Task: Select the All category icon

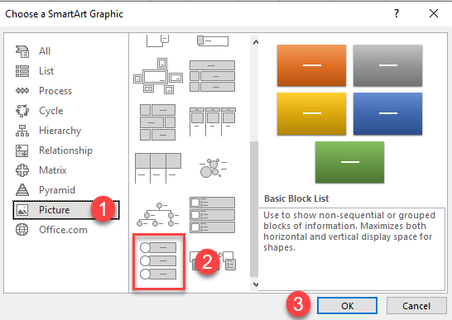Action: tap(22, 51)
